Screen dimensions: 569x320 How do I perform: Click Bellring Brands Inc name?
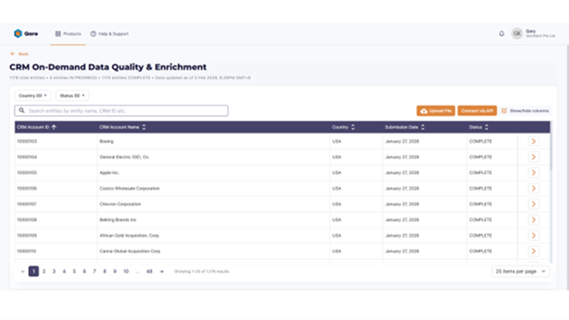118,220
